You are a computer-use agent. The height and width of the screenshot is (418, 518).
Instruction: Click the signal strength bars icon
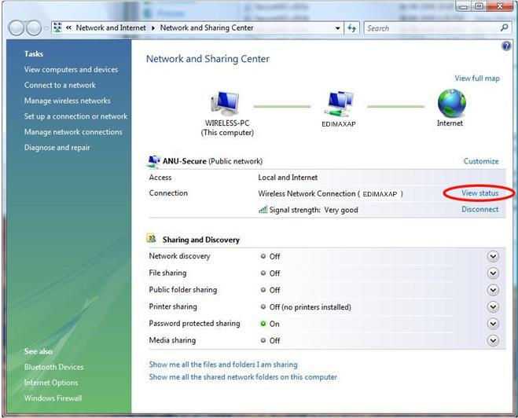263,209
